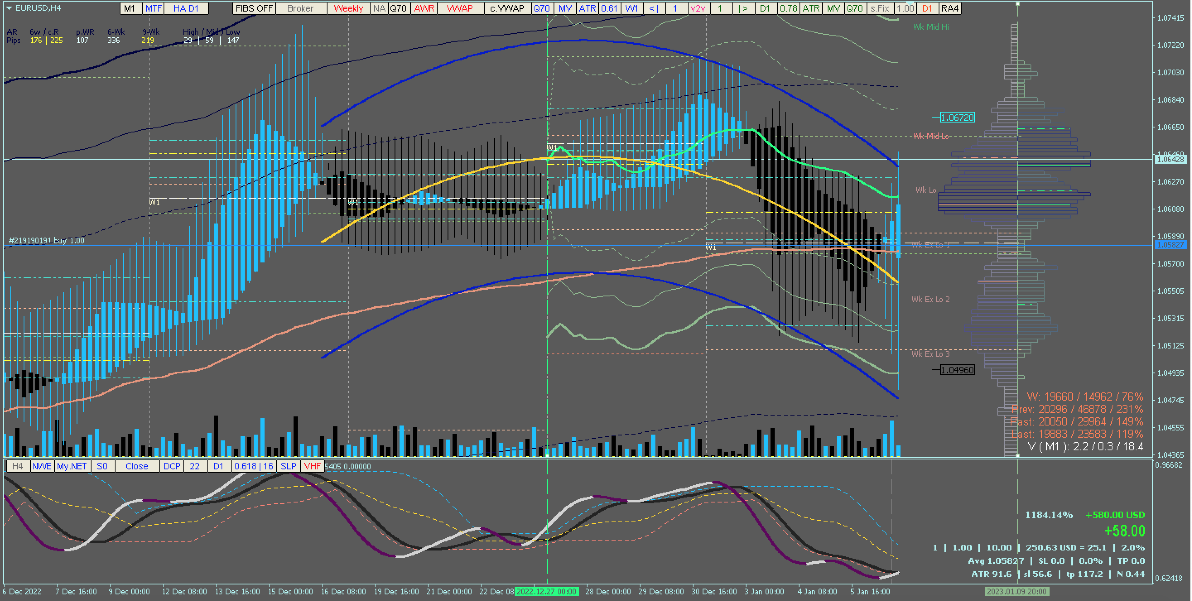Toggle the s.Fix button
This screenshot has height=601, width=1192.
point(880,8)
